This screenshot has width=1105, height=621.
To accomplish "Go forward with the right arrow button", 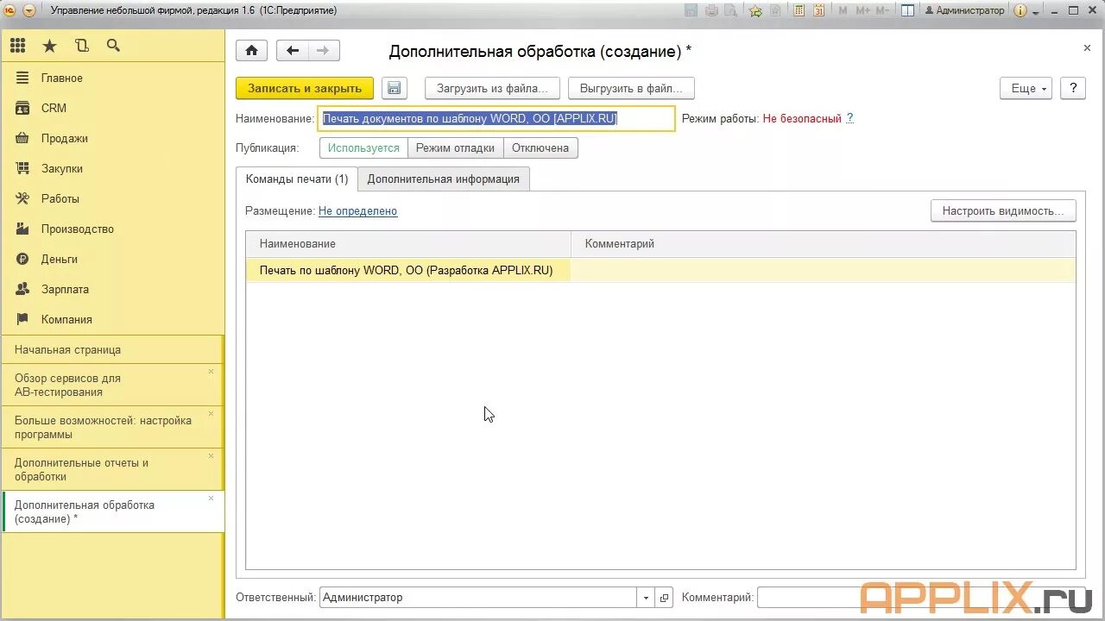I will coord(324,51).
